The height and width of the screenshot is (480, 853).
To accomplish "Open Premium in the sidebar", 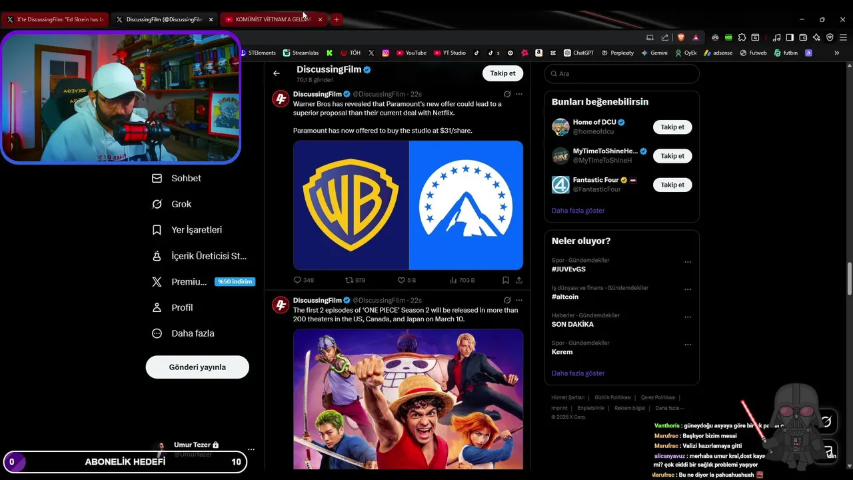I will click(203, 281).
